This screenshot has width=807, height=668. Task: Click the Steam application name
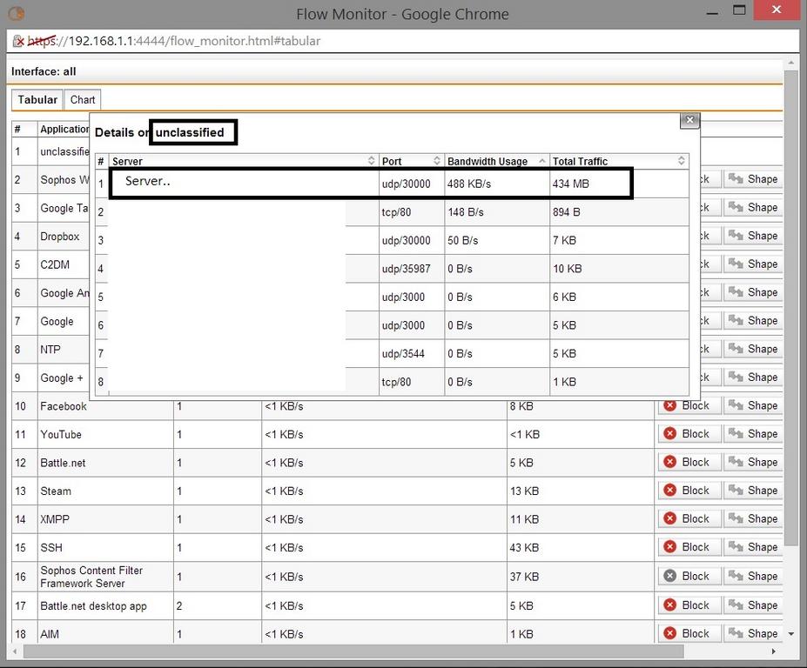[x=56, y=491]
